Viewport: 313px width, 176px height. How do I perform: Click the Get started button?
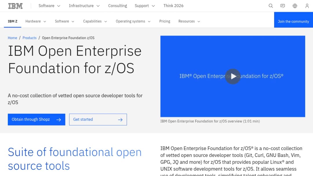[98, 119]
